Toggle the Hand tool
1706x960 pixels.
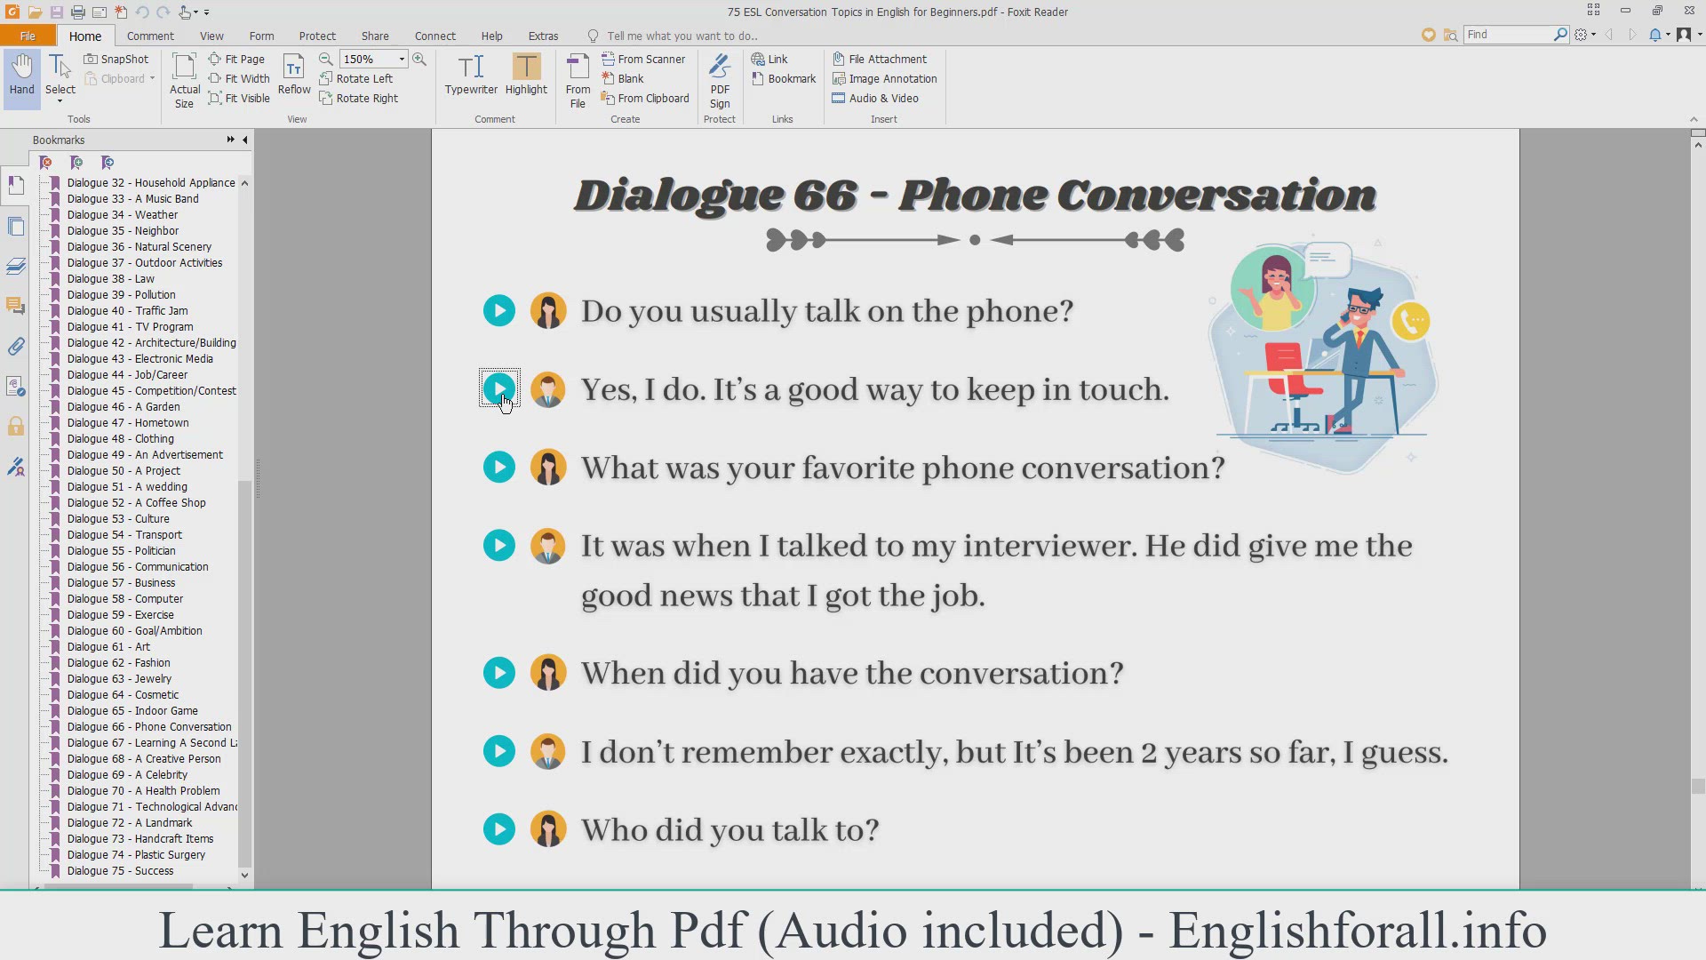(x=22, y=75)
